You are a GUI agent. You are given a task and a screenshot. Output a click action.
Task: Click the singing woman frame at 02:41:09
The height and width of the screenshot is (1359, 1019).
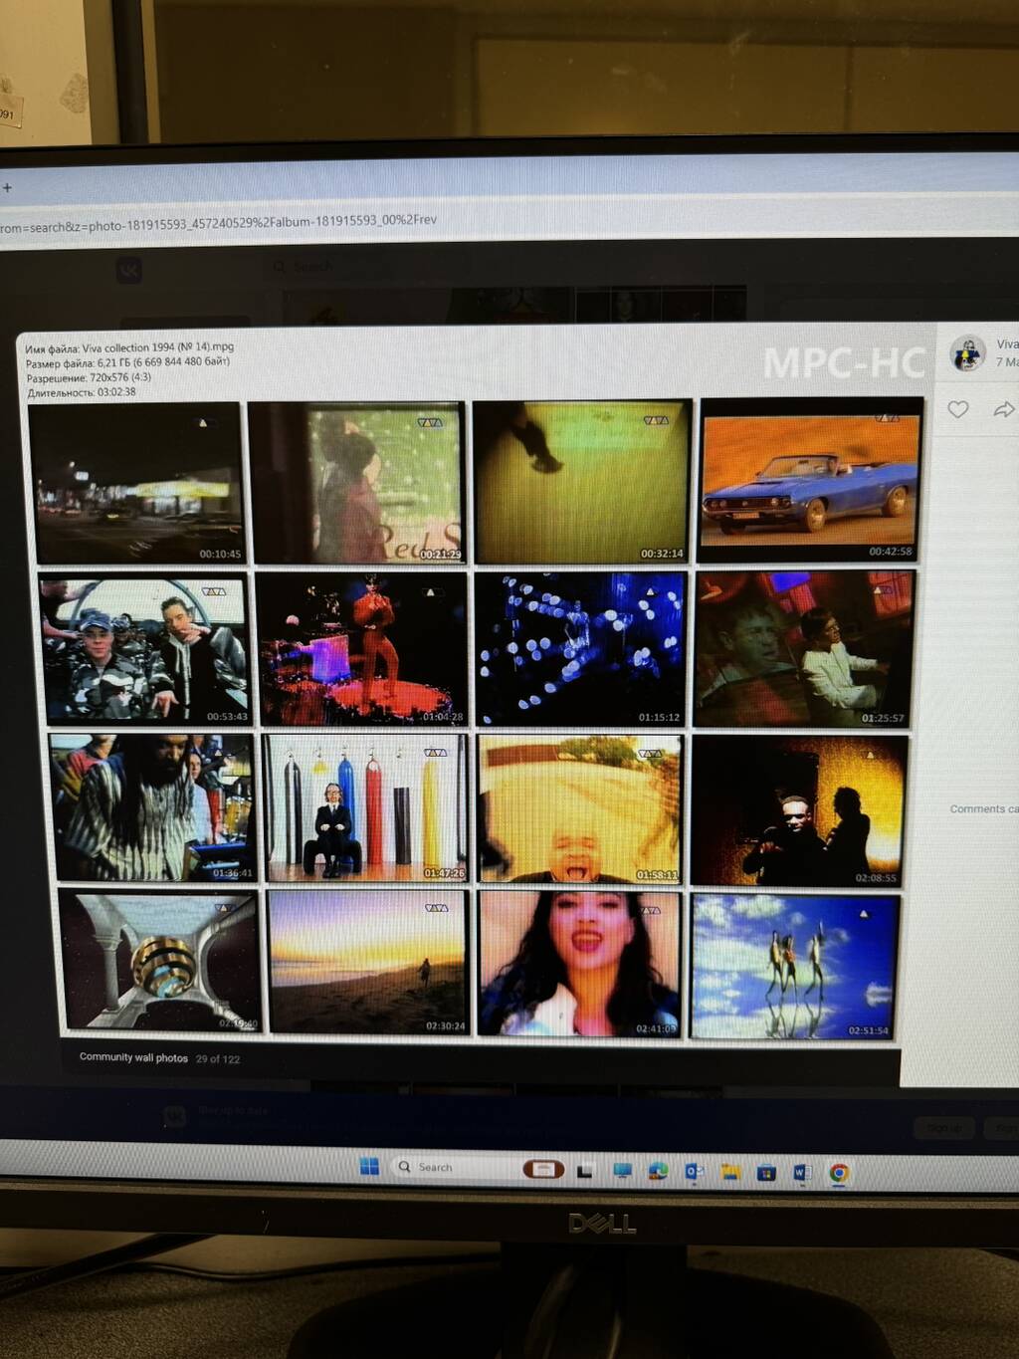[x=580, y=964]
